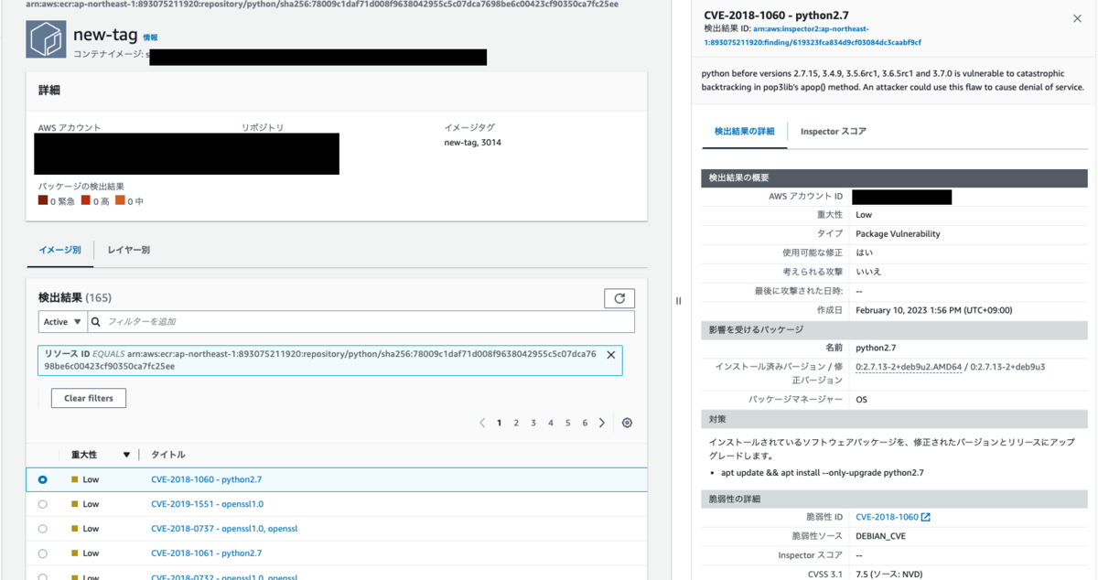The height and width of the screenshot is (580, 1098).
Task: Open the Inspector スコア tab
Action: (x=834, y=132)
